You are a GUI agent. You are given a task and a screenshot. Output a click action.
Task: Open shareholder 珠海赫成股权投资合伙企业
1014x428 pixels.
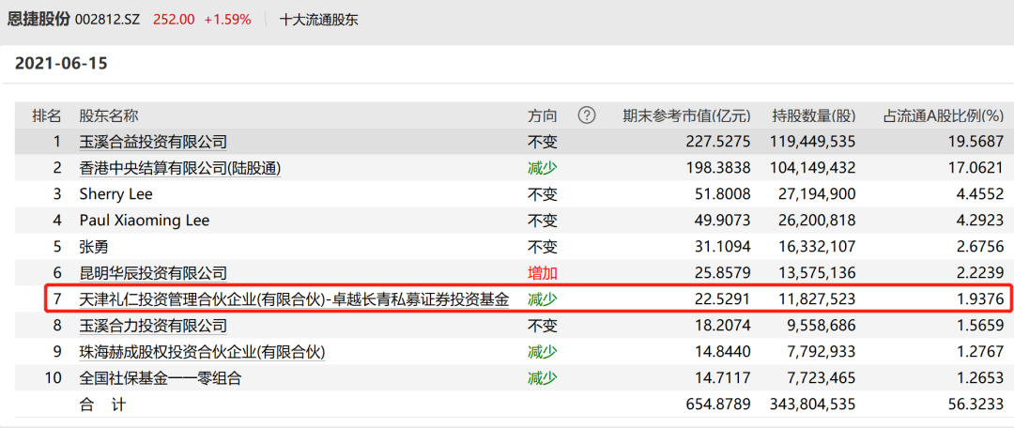point(202,352)
